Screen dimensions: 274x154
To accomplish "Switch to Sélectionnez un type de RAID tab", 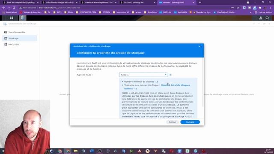I will point(60,3).
